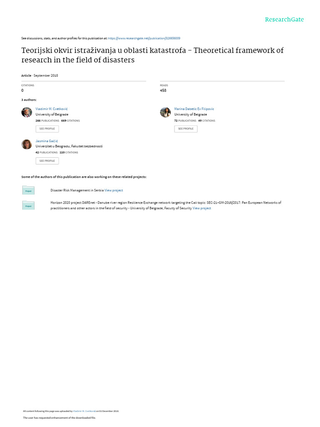Click Vladimir's 266 publications stat
320x427 pixels.
pos(47,121)
